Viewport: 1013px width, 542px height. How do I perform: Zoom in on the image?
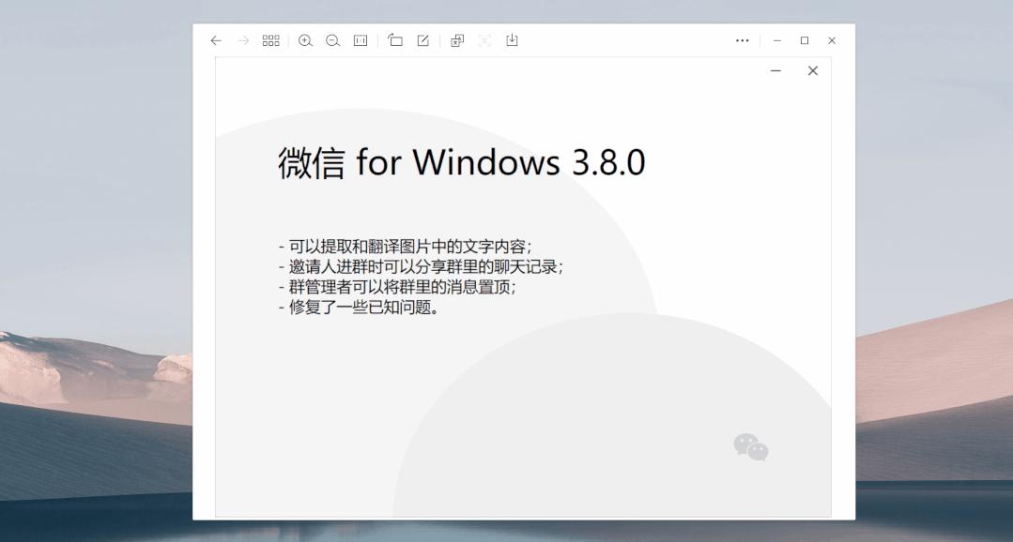303,40
